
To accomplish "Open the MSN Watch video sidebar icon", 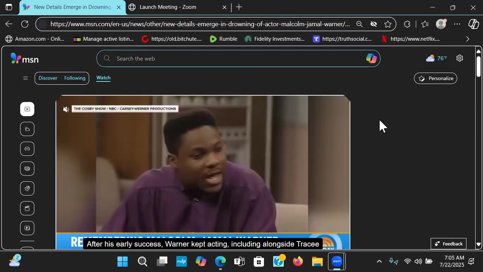I will tap(27, 109).
